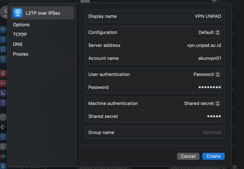Open the gray General icon in sidebar

click(3, 117)
